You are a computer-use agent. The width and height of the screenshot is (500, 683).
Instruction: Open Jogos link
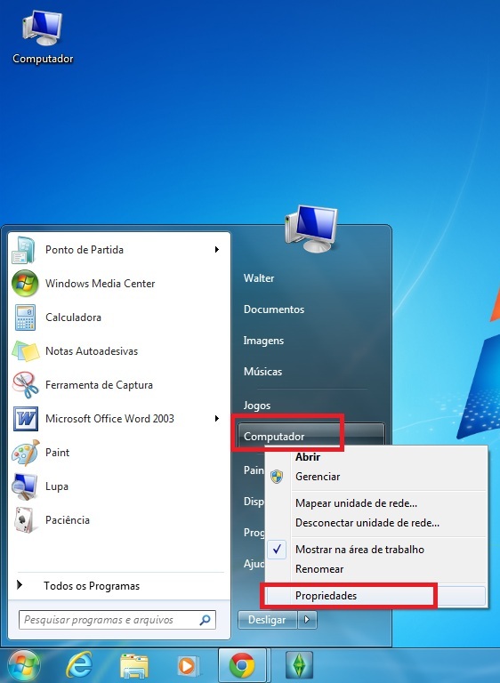point(257,406)
